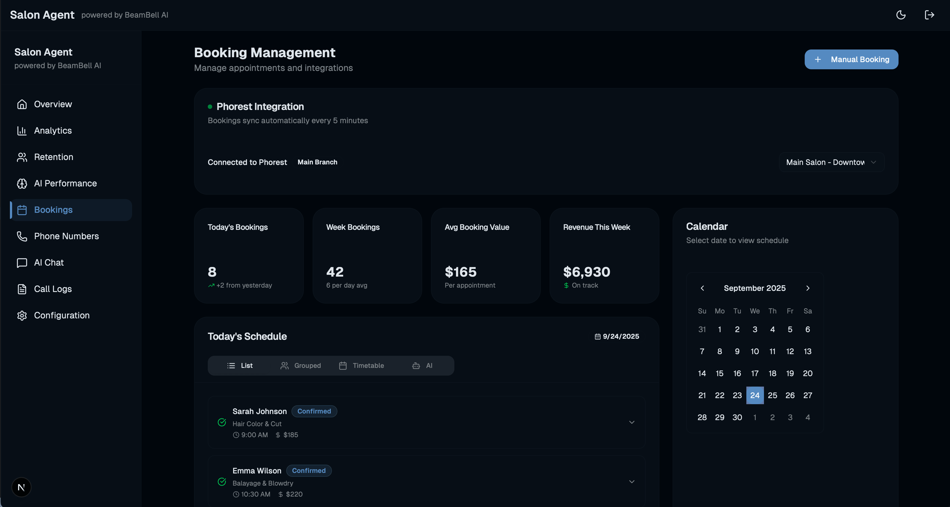Open AI Performance from the sidebar

[x=65, y=183]
